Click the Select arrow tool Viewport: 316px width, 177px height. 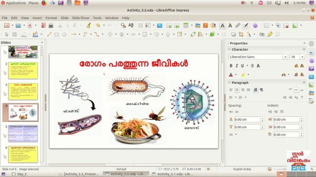(6, 34)
